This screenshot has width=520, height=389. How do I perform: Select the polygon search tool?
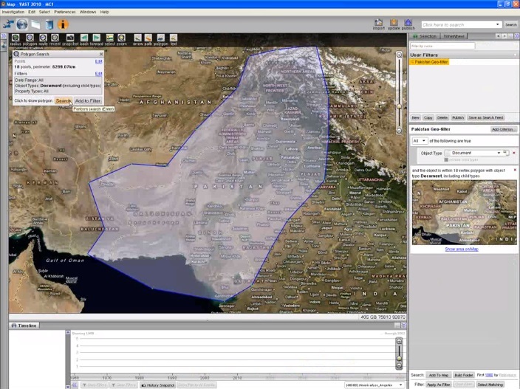click(30, 38)
